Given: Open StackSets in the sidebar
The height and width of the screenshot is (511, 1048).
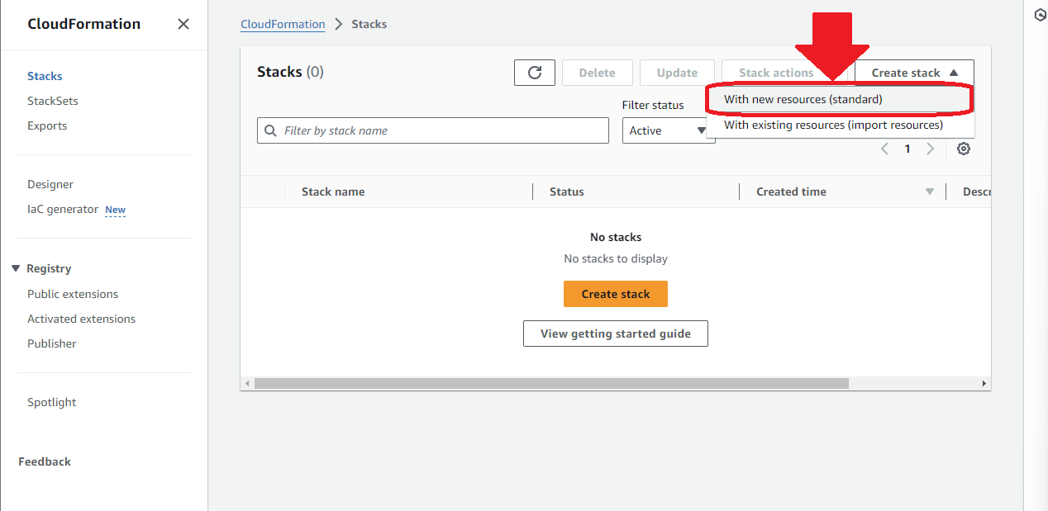Looking at the screenshot, I should (x=53, y=101).
